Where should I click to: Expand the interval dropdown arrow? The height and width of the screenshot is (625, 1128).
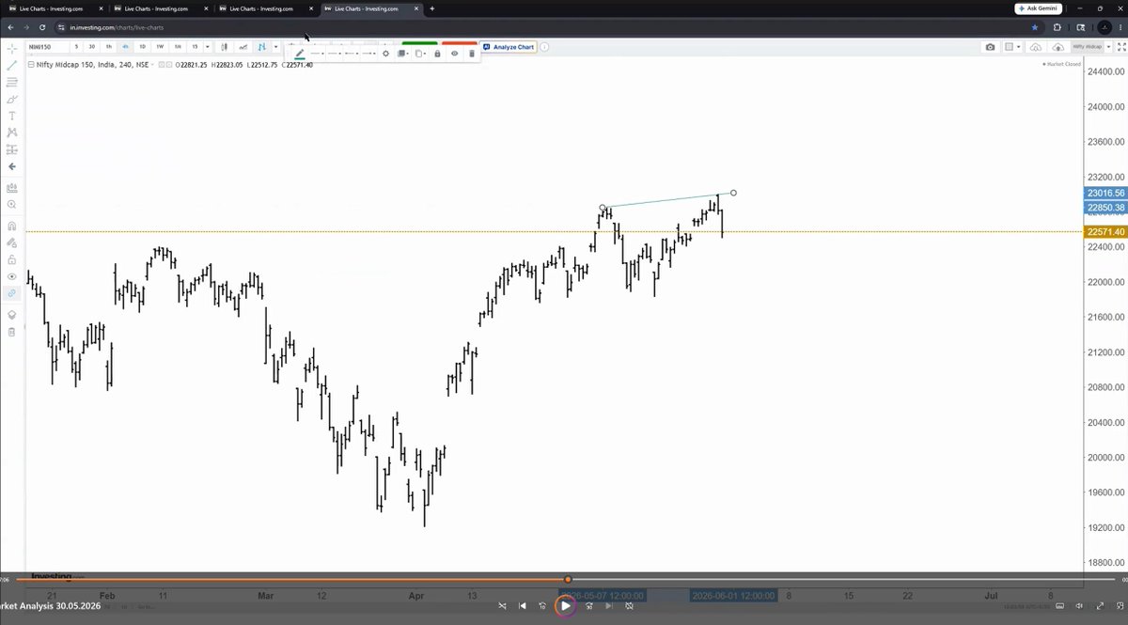coord(208,46)
